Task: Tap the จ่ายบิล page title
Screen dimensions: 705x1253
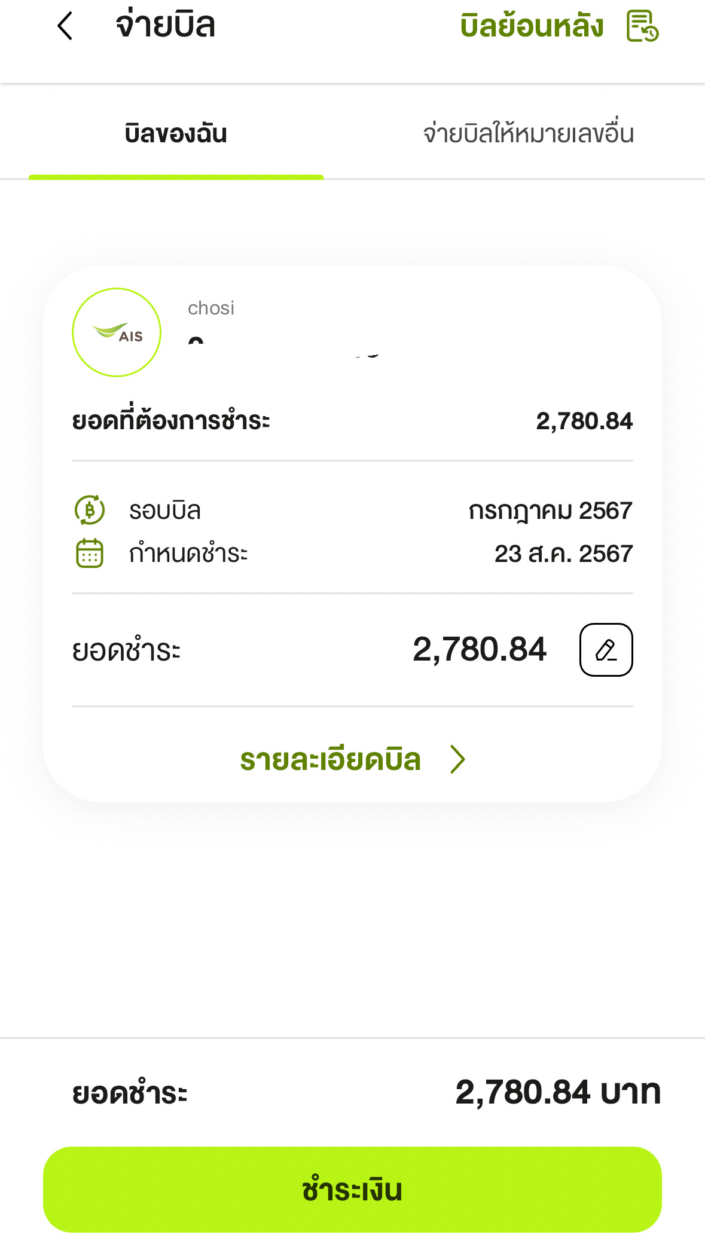Action: [165, 25]
